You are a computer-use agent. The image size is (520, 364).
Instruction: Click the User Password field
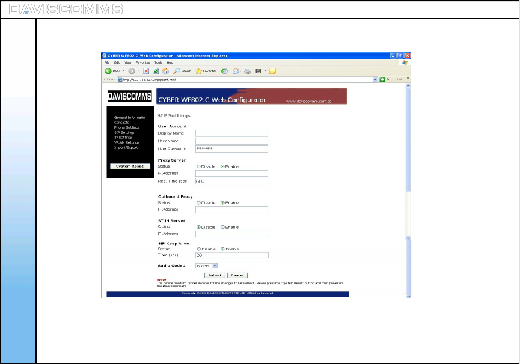pos(231,149)
